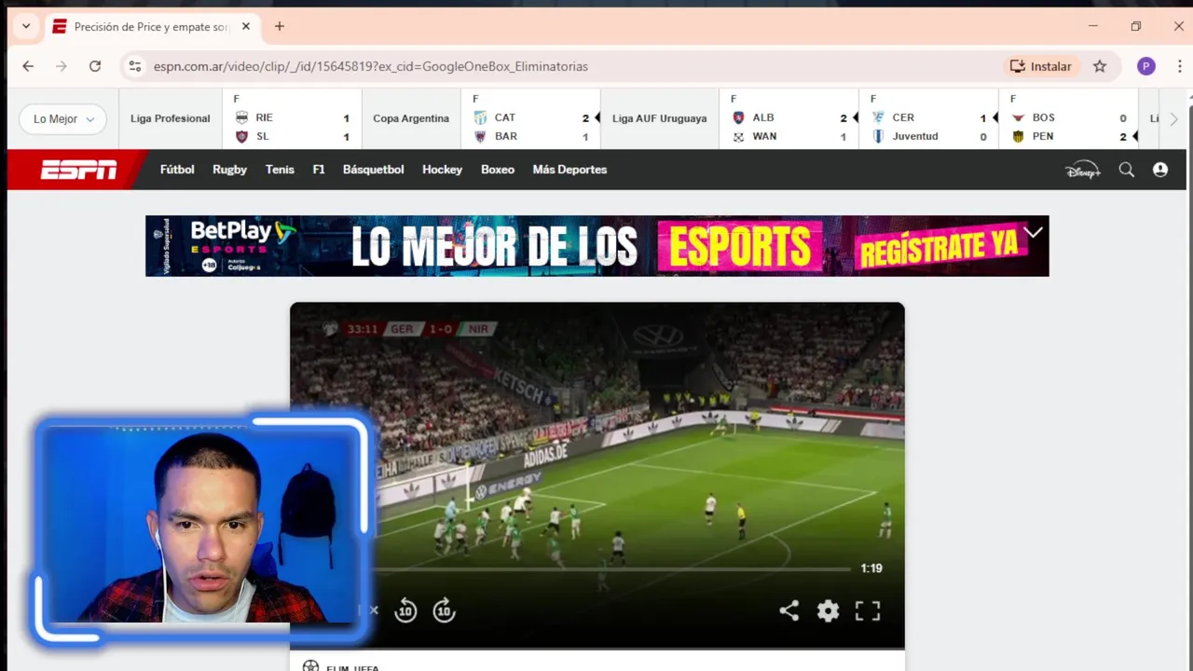The height and width of the screenshot is (671, 1193).
Task: Open the BOS vs PEN match score
Action: pos(1068,118)
